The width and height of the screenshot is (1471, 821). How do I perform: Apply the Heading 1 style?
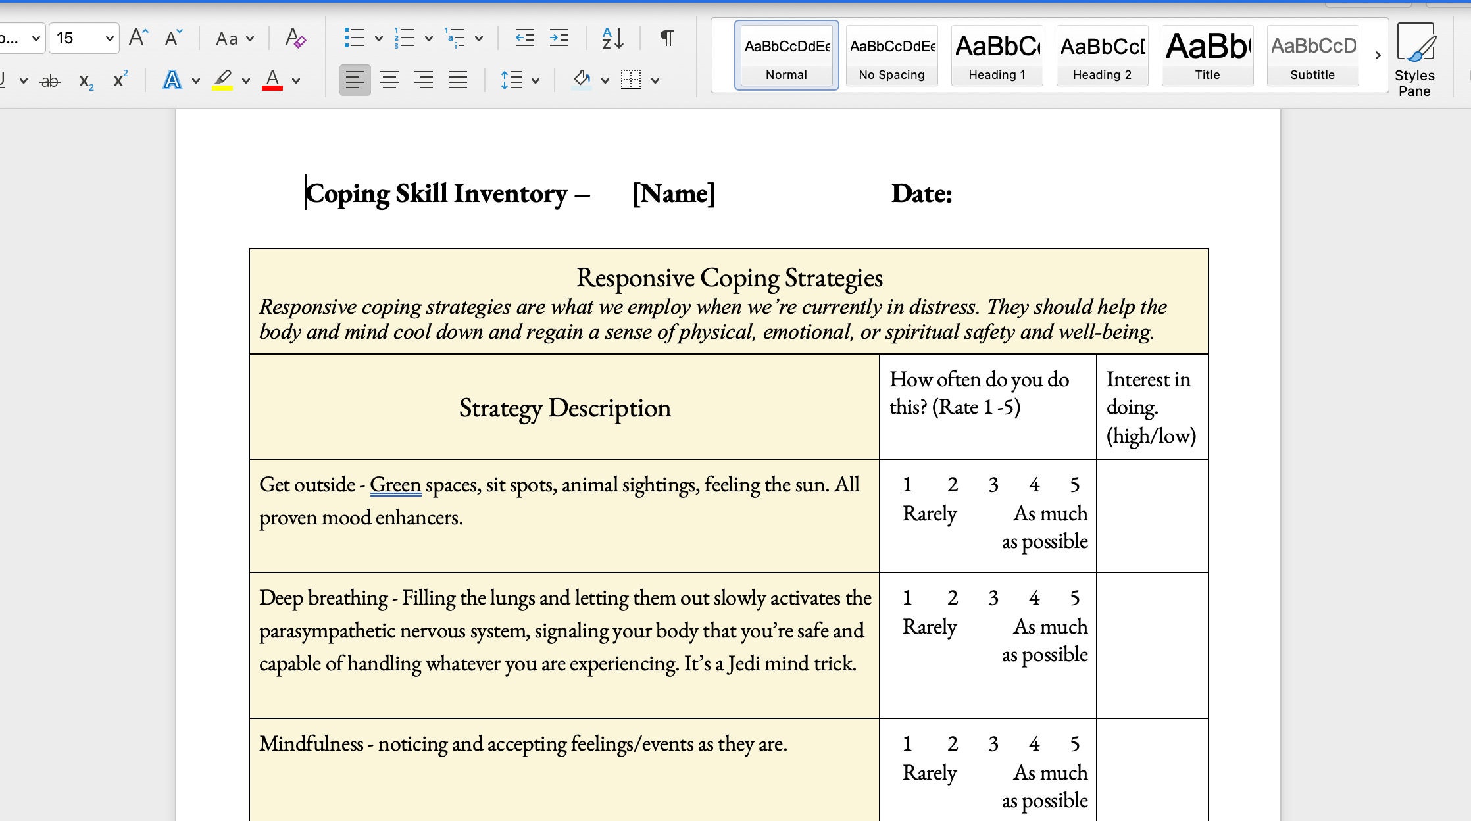(997, 56)
